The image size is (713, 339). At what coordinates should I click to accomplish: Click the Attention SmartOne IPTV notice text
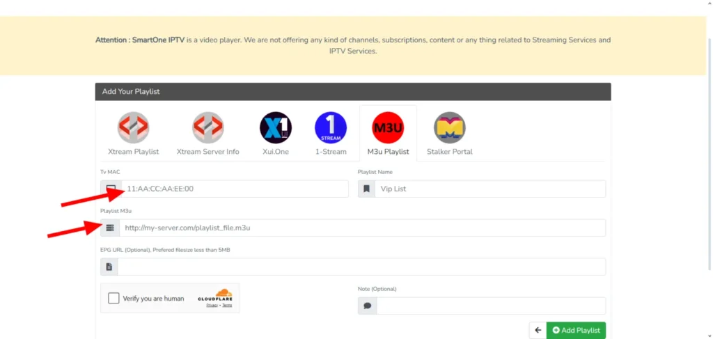coord(353,45)
